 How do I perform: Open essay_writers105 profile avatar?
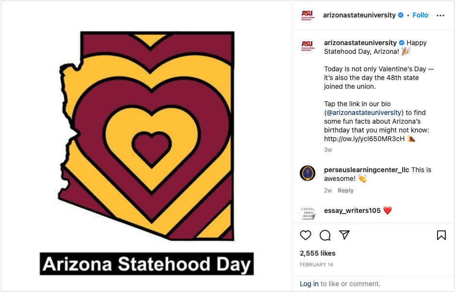click(308, 213)
